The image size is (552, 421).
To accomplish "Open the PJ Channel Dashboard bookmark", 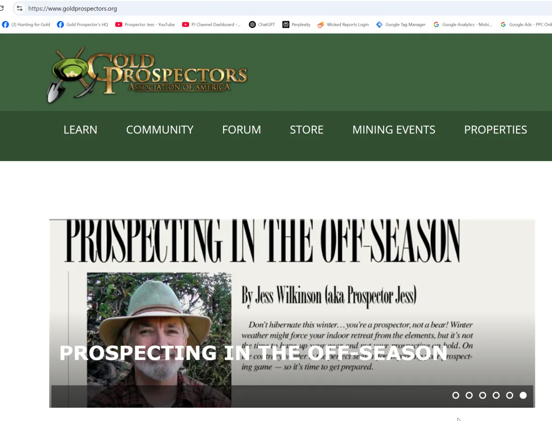I will 212,24.
